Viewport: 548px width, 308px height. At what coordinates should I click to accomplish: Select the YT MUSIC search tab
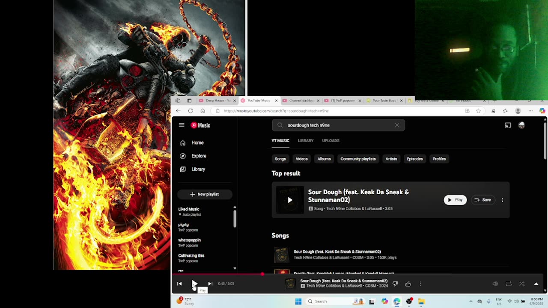point(280,141)
